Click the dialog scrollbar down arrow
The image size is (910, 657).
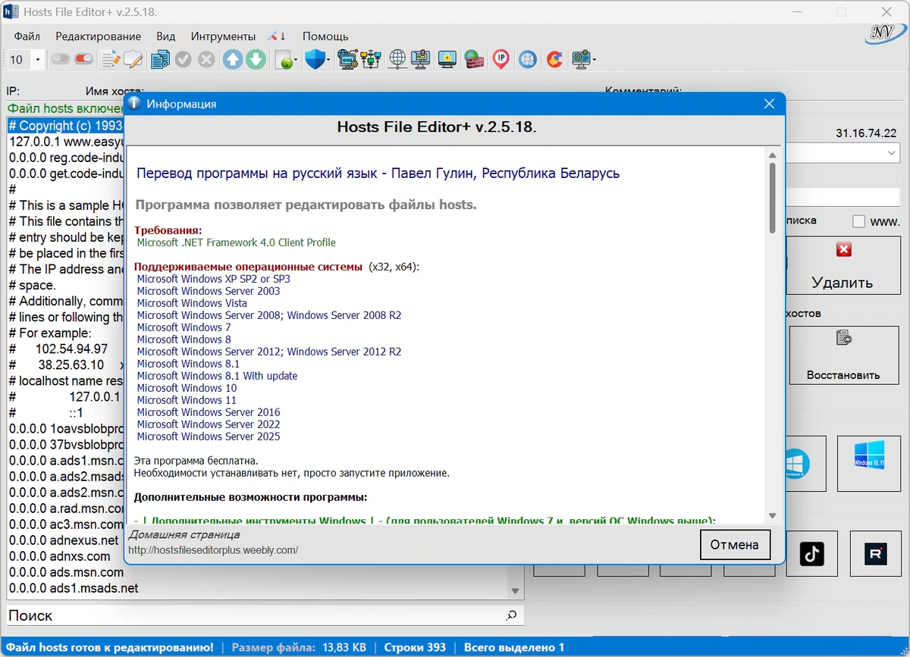pos(772,515)
